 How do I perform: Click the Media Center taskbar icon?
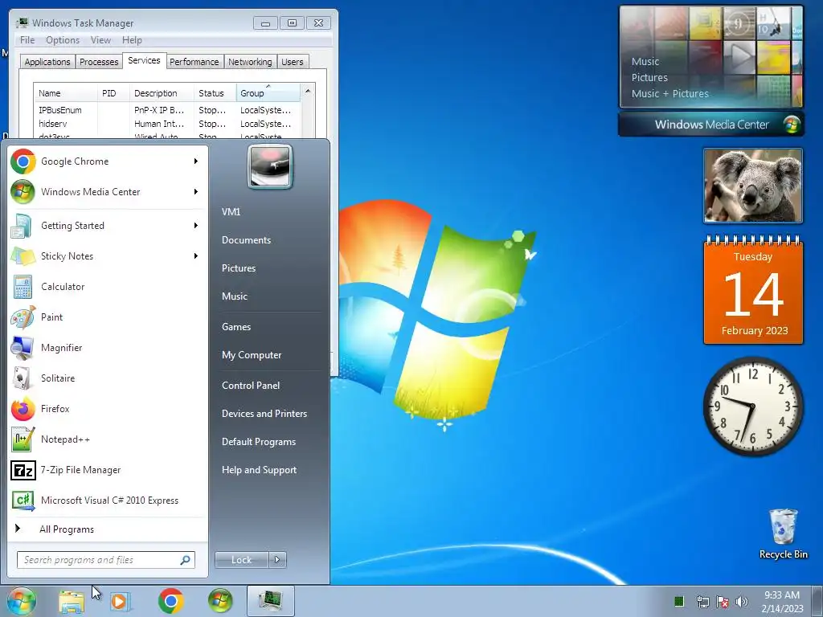(220, 601)
